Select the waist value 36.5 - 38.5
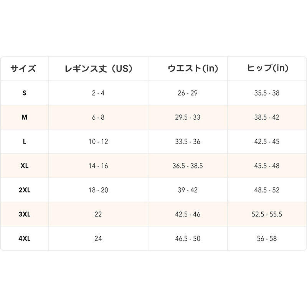The width and height of the screenshot is (307, 307). pos(188,166)
